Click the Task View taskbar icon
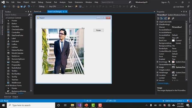 (x=65, y=105)
